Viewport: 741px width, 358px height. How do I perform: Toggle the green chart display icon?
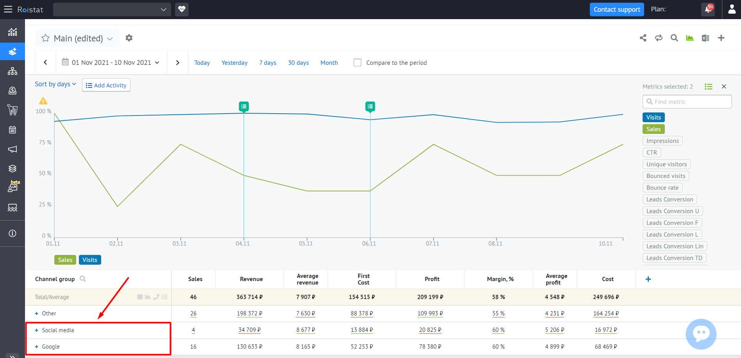pyautogui.click(x=690, y=38)
